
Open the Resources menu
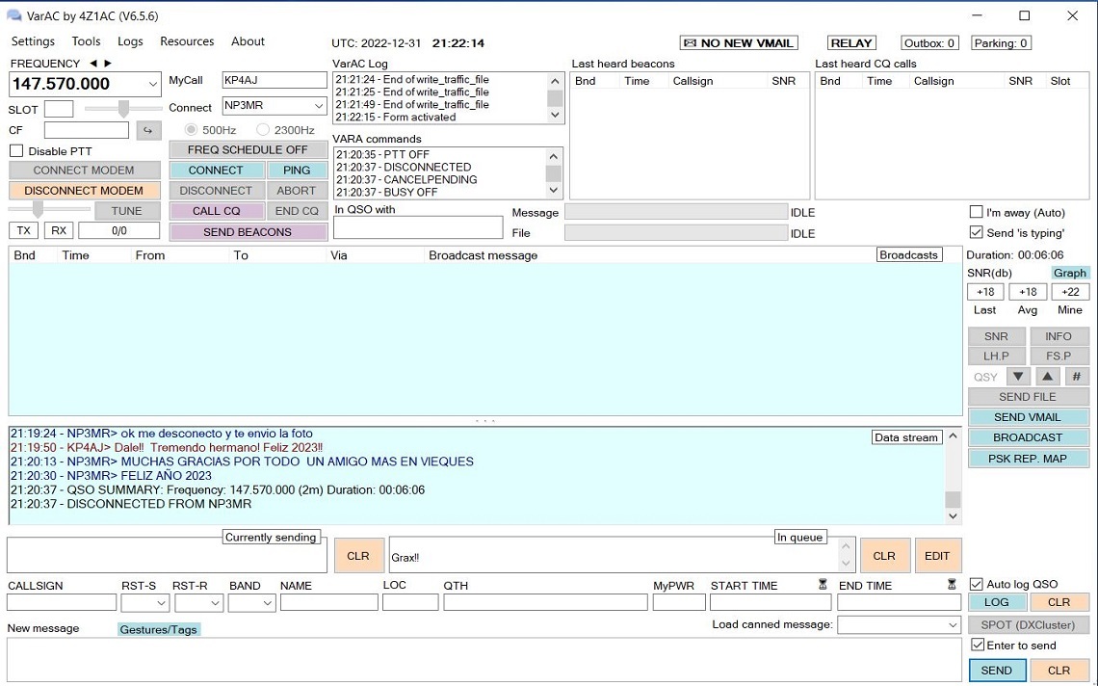pos(187,41)
